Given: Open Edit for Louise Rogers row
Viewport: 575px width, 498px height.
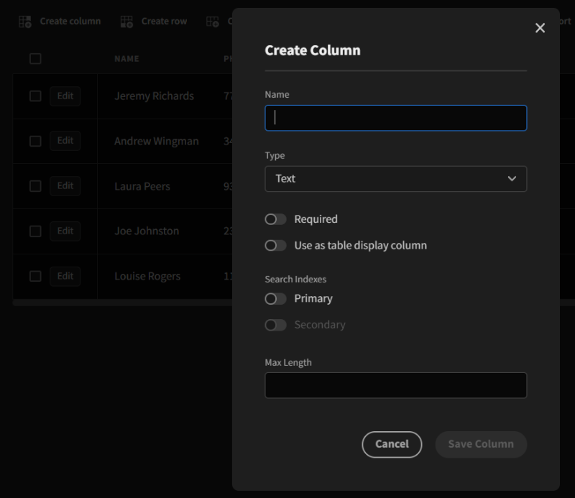Looking at the screenshot, I should coord(65,276).
